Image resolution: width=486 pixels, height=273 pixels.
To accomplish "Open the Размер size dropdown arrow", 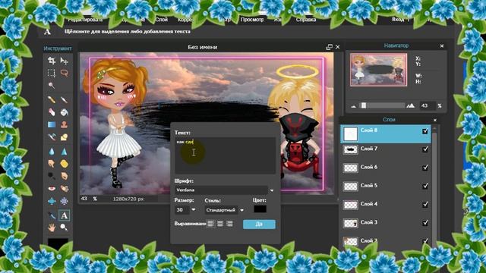I will click(x=194, y=210).
